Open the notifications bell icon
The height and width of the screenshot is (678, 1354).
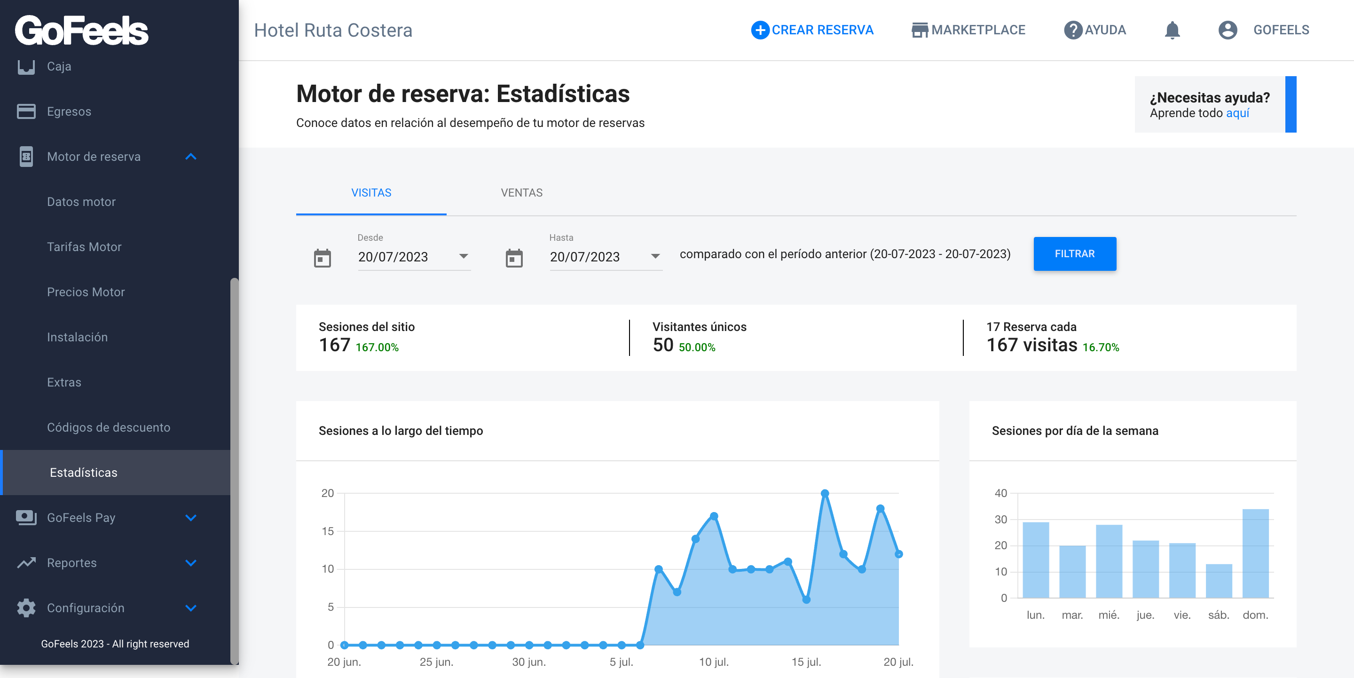(1172, 30)
